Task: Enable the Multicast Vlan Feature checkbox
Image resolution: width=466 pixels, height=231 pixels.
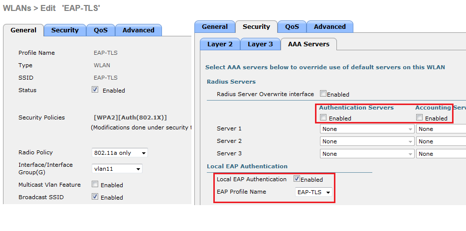Action: (95, 184)
